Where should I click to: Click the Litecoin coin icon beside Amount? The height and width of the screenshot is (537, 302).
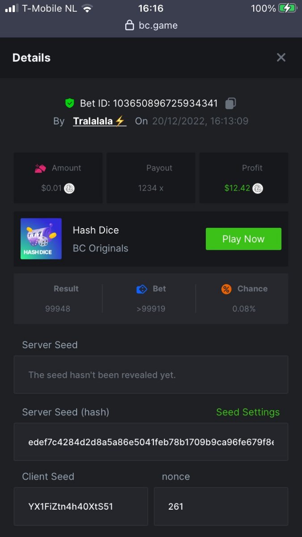click(69, 188)
